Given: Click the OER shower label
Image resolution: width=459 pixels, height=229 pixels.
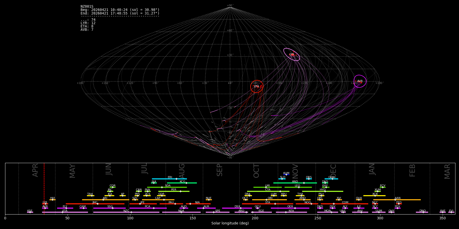Looking at the screenshot, I should [x=290, y=207].
